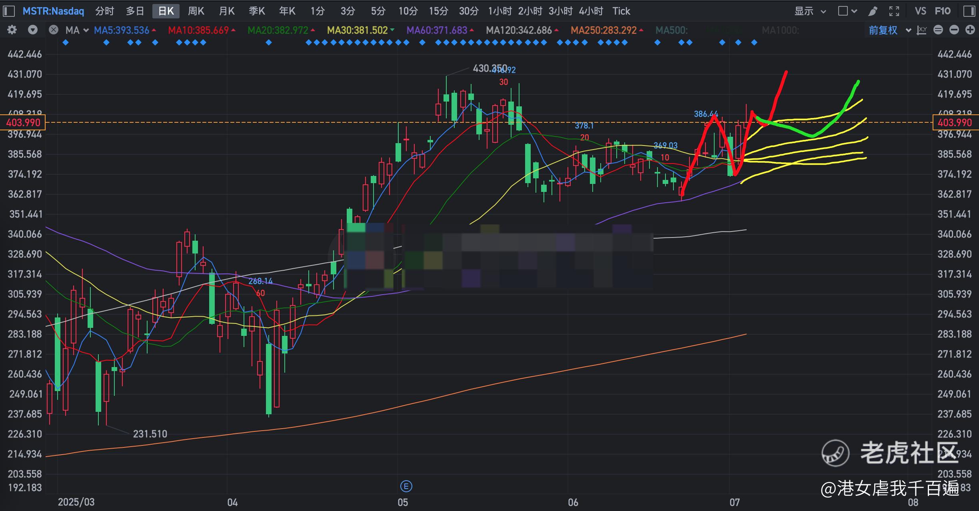Image resolution: width=979 pixels, height=511 pixels.
Task: Switch to 5分 five-minute chart
Action: (x=378, y=11)
